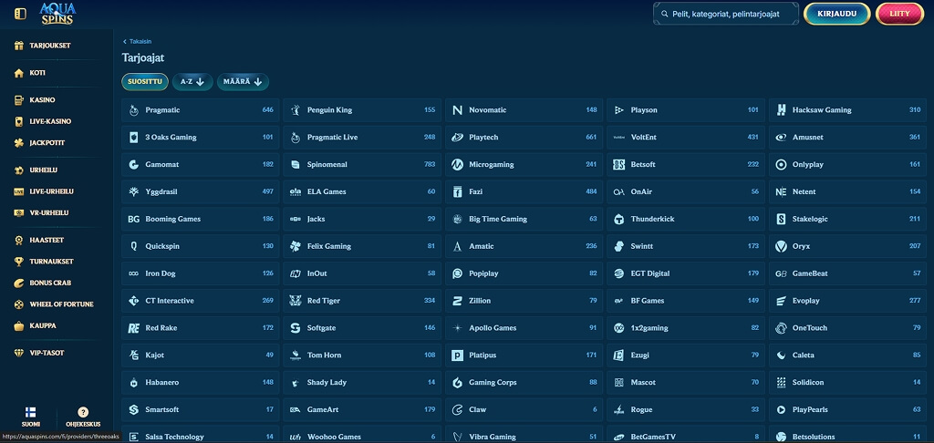Click the Kirjaudu login button
This screenshot has width=934, height=443.
click(836, 14)
